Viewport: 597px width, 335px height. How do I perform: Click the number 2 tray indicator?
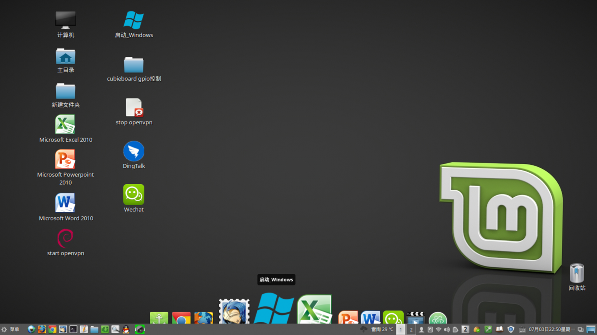(x=465, y=329)
